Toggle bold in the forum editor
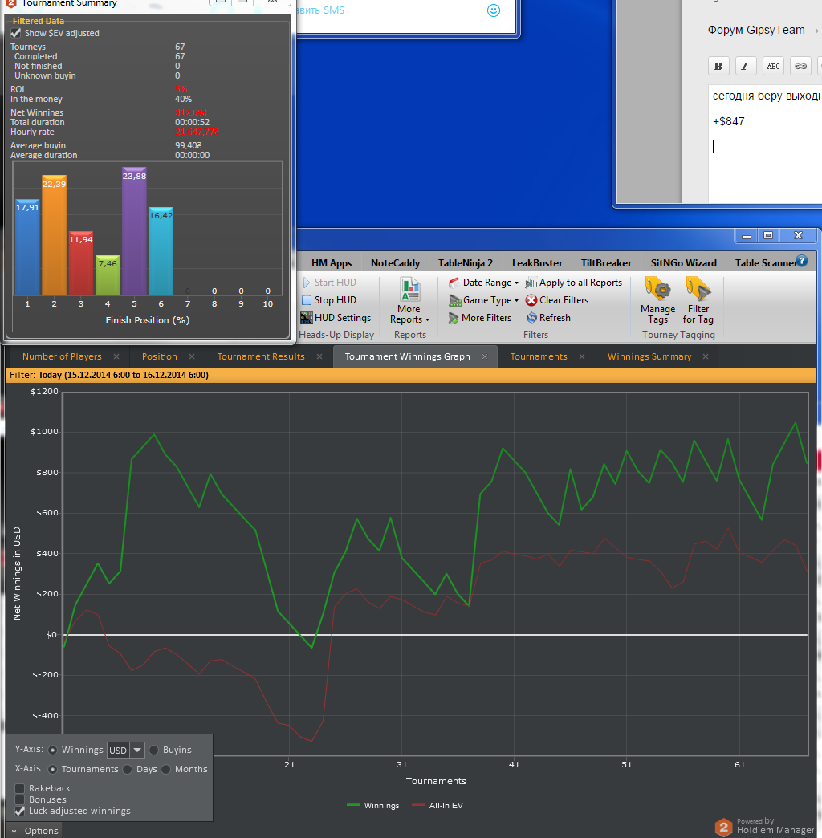Viewport: 822px width, 838px height. (718, 67)
